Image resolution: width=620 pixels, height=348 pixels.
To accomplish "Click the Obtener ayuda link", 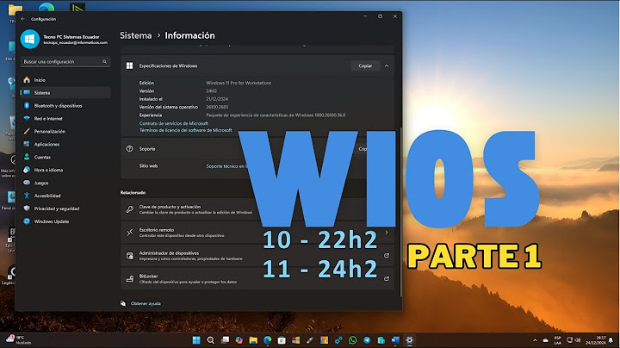I will point(146,304).
